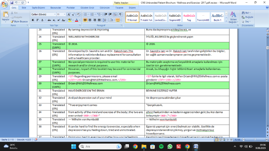This screenshot has width=269, height=151.
Task: Open the Görünüm tab
Action: pyautogui.click(x=104, y=8)
